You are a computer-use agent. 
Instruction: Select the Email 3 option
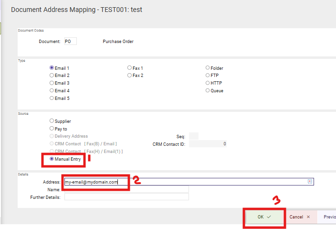click(52, 83)
